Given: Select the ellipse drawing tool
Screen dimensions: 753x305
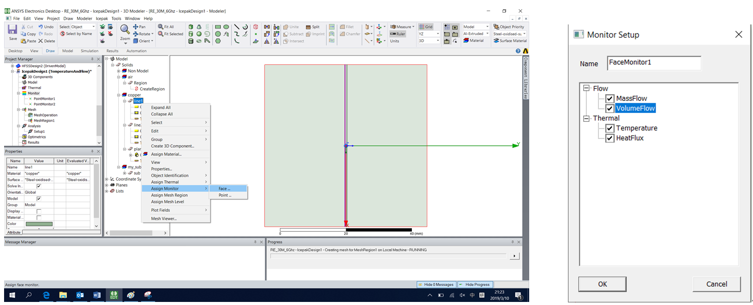Looking at the screenshot, I should point(226,27).
